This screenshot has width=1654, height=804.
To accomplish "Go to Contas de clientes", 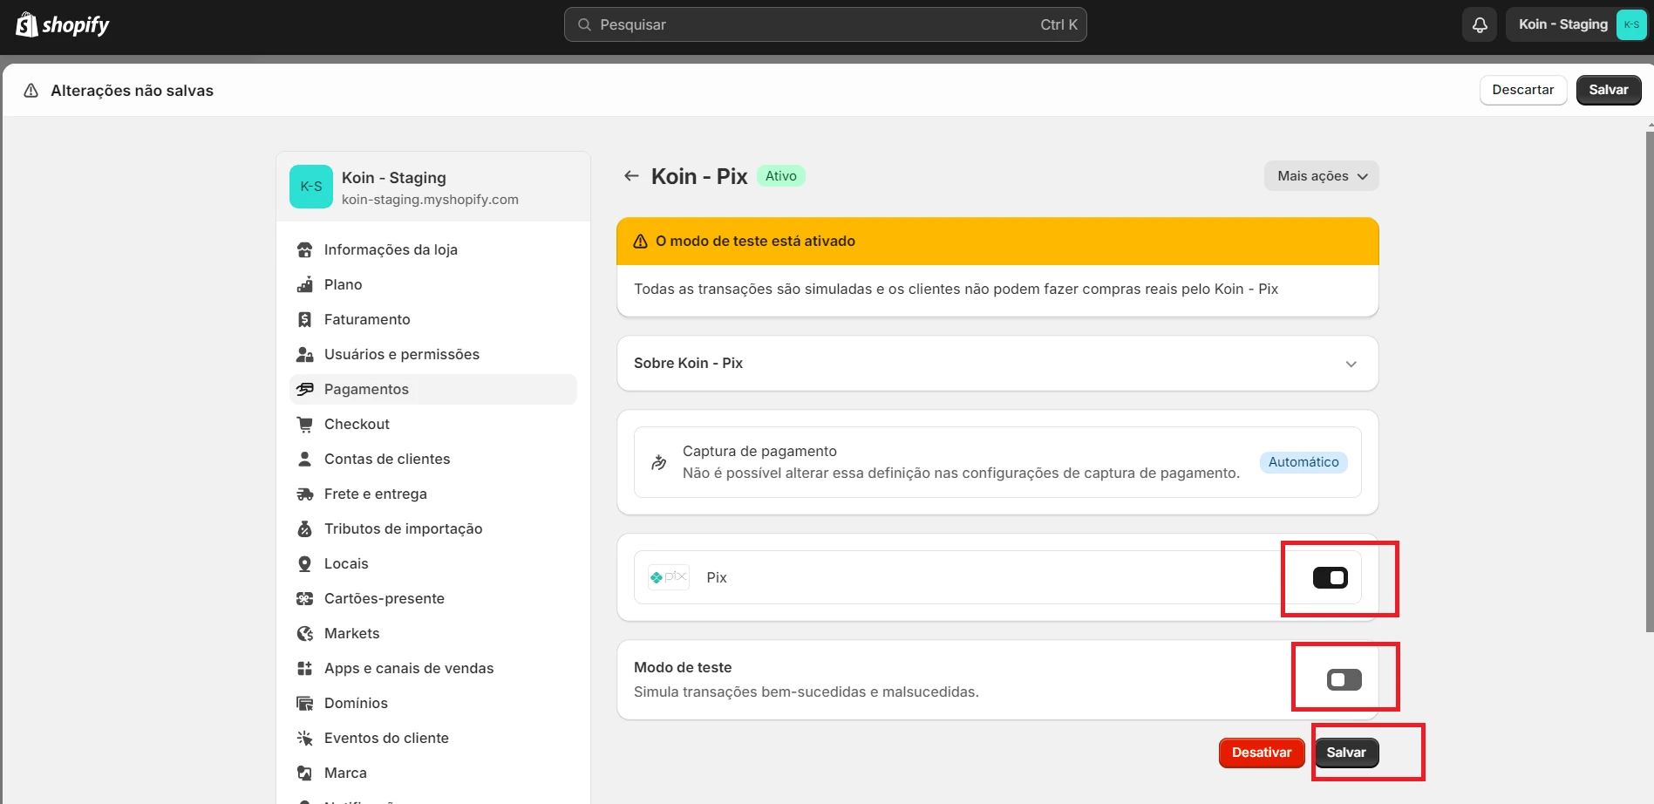I will pyautogui.click(x=433, y=459).
